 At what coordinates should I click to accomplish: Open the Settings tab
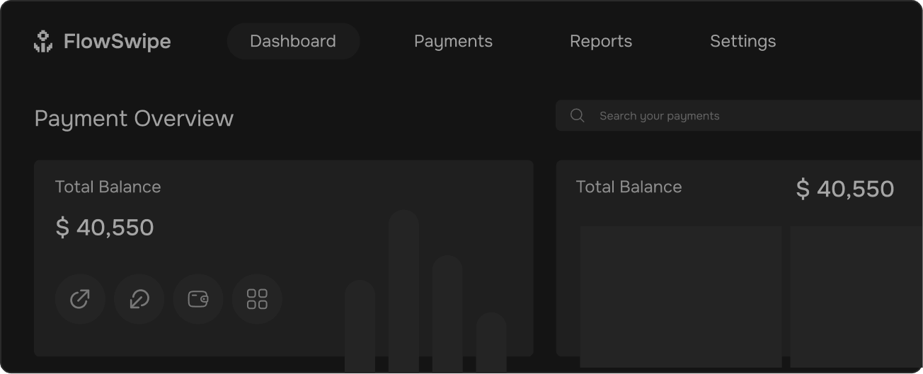coord(743,41)
